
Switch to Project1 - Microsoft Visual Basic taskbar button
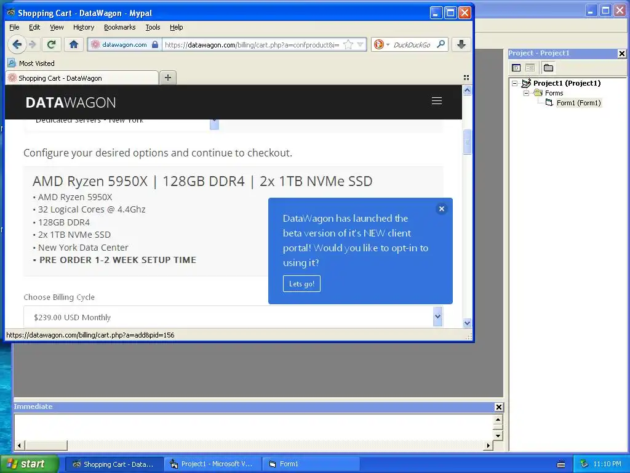click(x=212, y=464)
